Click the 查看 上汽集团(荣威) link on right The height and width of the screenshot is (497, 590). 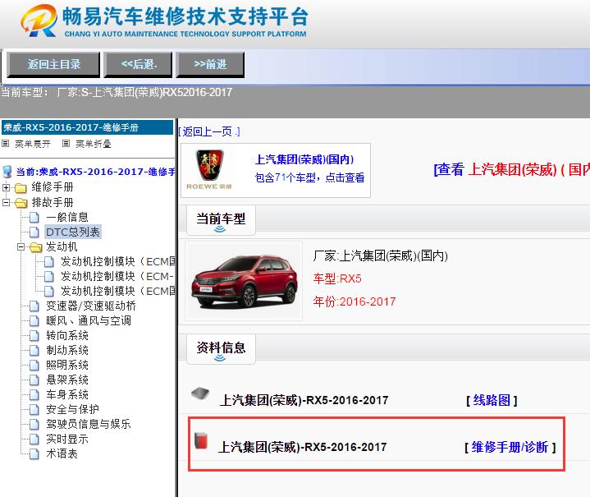[511, 169]
